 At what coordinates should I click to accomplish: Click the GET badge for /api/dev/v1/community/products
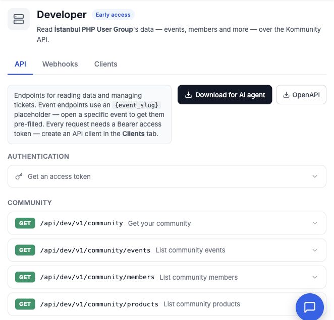coord(25,304)
